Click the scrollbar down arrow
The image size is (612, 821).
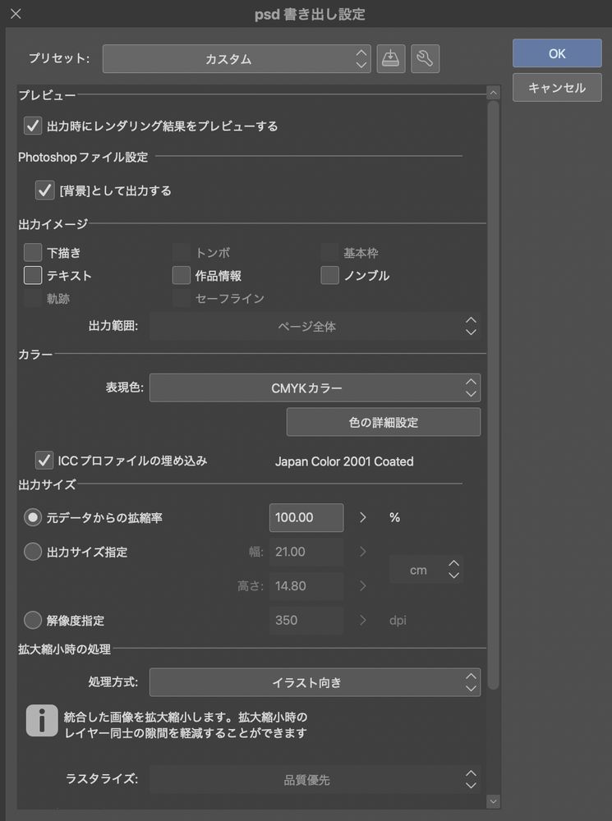click(x=493, y=801)
